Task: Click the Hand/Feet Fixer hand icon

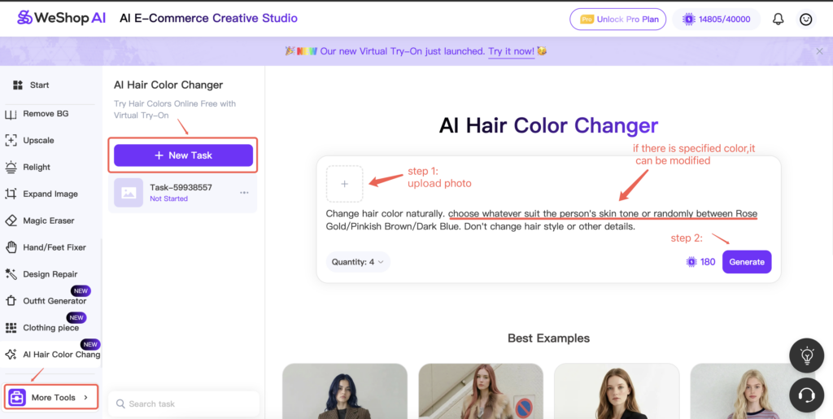Action: (11, 247)
